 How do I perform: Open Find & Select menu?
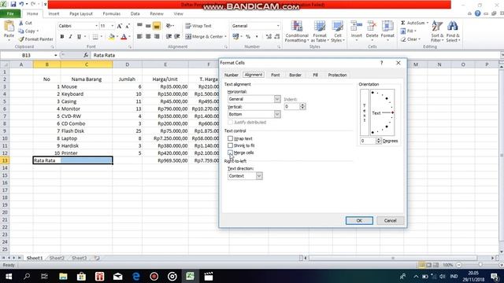click(453, 31)
